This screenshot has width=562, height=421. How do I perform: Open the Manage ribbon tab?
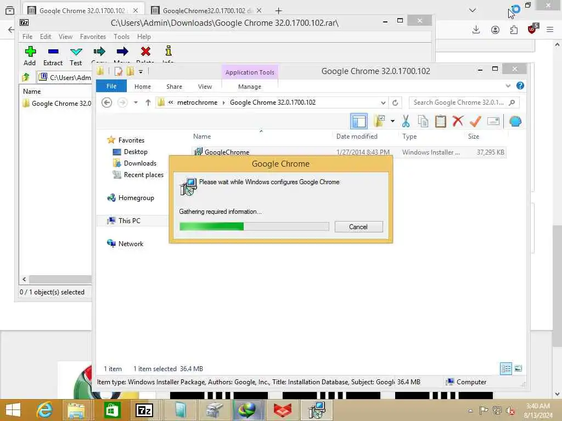250,87
